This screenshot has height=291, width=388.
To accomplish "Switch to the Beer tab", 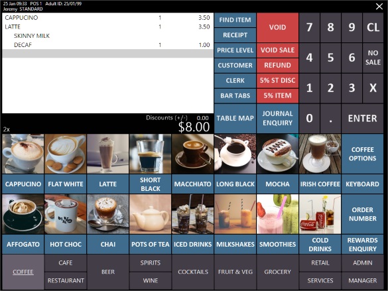I will tap(108, 272).
